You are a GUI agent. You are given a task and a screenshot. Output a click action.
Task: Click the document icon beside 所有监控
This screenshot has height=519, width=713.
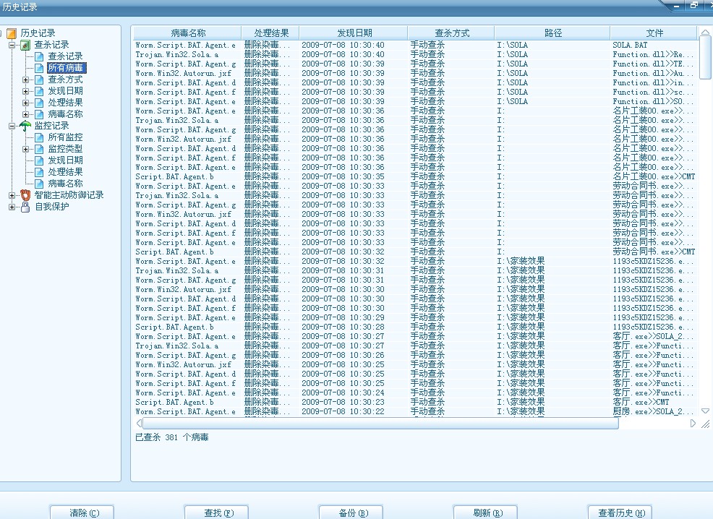coord(40,137)
